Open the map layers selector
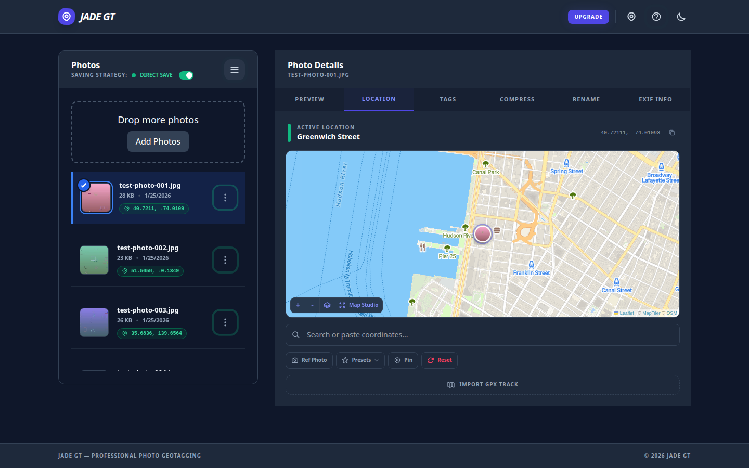 [327, 305]
